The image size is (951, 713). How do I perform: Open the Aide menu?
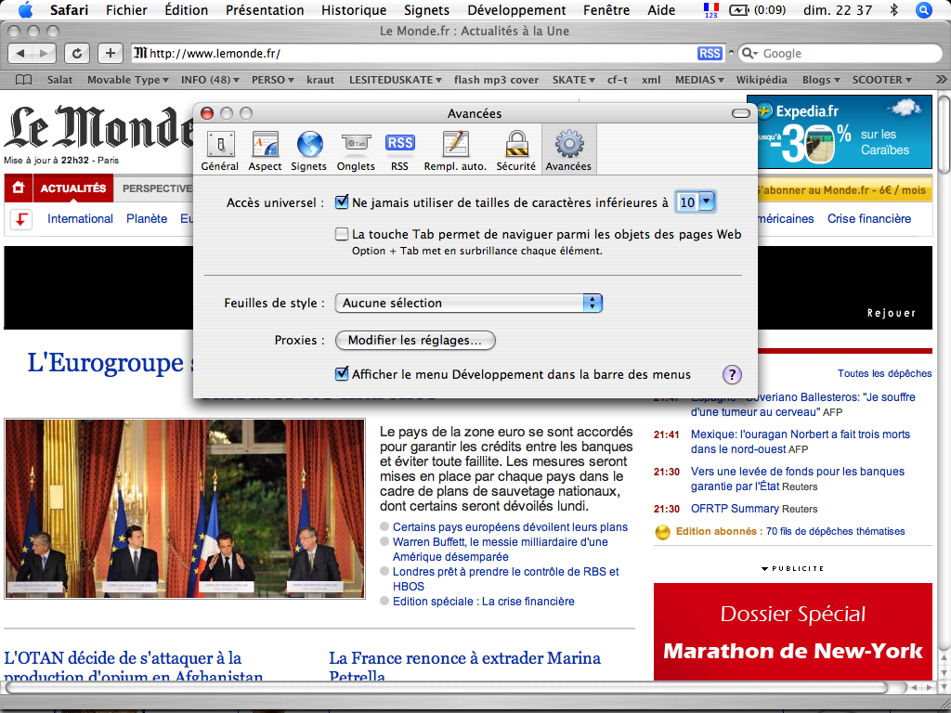point(661,9)
